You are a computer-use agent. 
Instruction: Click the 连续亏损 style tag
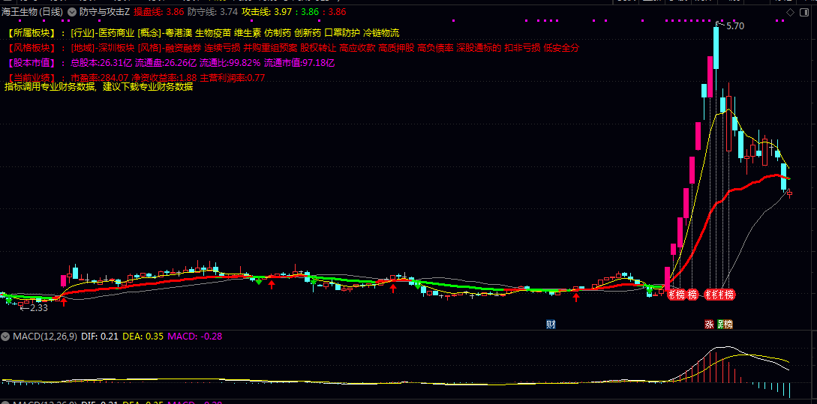pyautogui.click(x=223, y=48)
